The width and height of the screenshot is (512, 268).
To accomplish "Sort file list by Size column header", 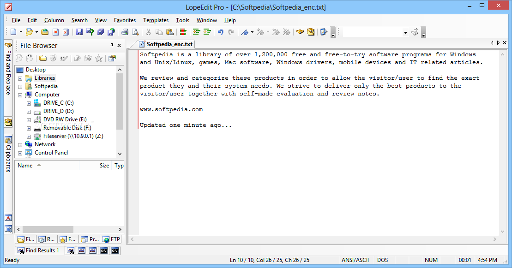I will coord(96,166).
